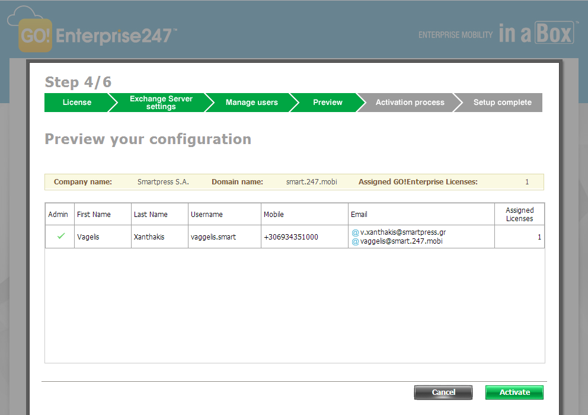
Task: Select the vaggelis.smart username cell
Action: point(213,237)
